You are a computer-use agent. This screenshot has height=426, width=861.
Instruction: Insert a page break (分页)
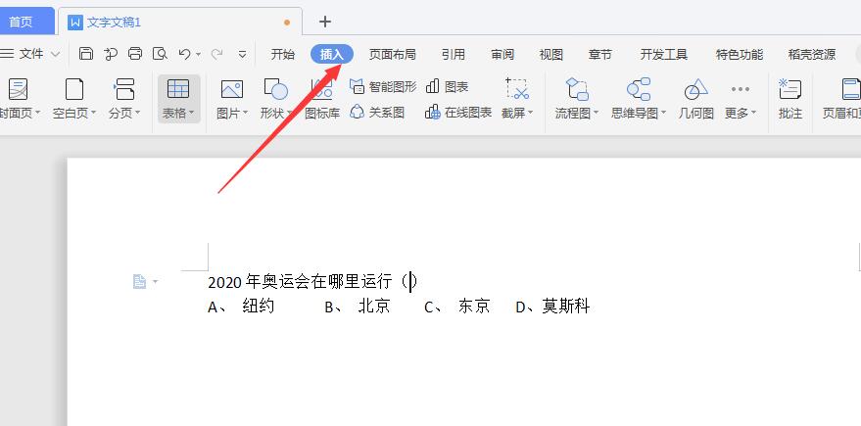tap(124, 98)
